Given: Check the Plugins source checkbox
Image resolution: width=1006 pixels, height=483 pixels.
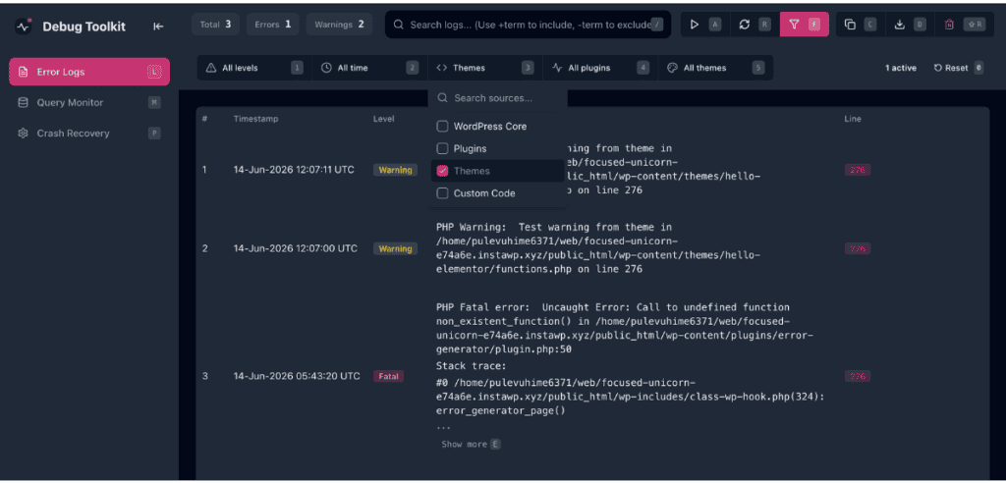Looking at the screenshot, I should click(442, 149).
